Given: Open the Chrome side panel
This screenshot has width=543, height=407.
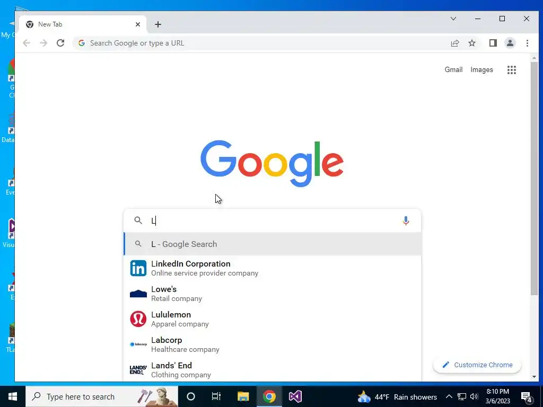Looking at the screenshot, I should [x=493, y=43].
